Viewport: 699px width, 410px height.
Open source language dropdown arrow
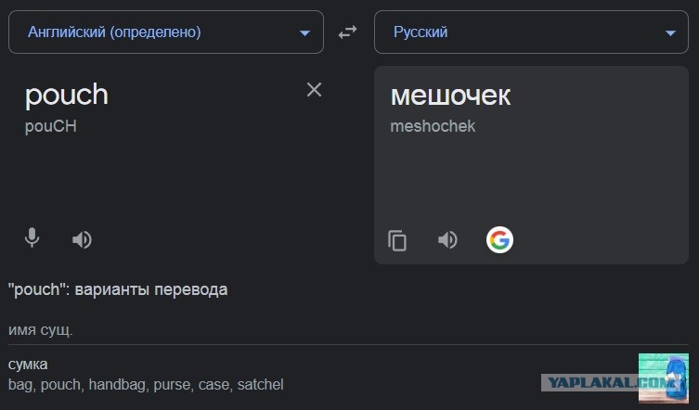[304, 33]
